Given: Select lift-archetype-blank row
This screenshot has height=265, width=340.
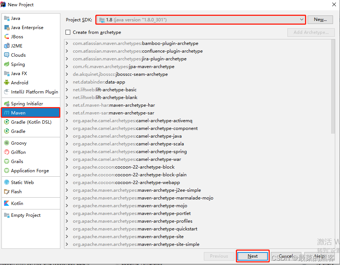Looking at the screenshot, I should coord(198,98).
